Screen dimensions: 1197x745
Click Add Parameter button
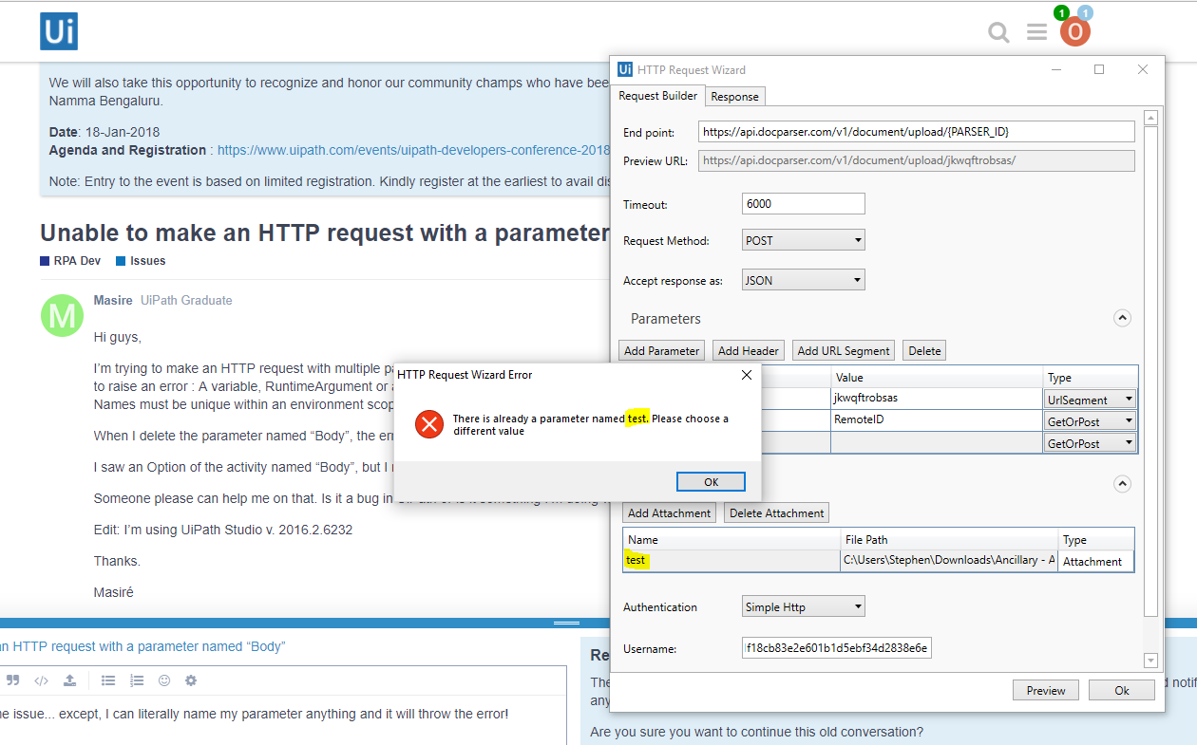tap(661, 350)
